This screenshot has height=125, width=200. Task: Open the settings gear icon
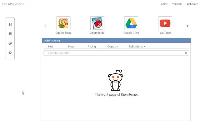point(10,52)
